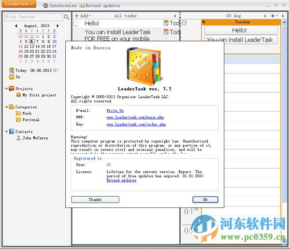Click the search magnifier icon
Viewport: 290px width, 249px height.
click(x=66, y=17)
